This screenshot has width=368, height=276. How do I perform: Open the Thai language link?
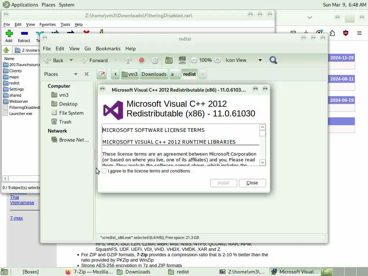pos(14,197)
